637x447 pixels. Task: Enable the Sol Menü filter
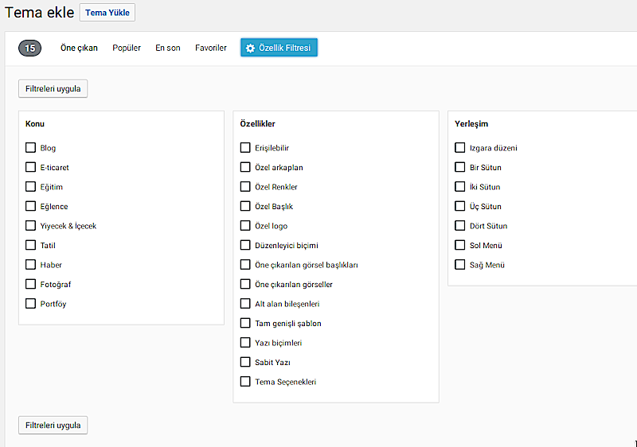460,245
